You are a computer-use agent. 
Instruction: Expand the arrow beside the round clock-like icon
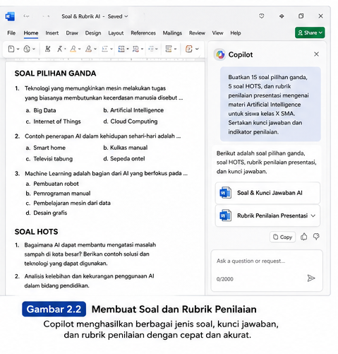click(34, 49)
